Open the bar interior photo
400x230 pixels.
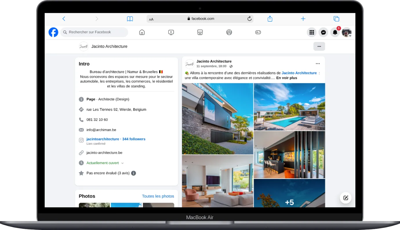tap(290, 155)
